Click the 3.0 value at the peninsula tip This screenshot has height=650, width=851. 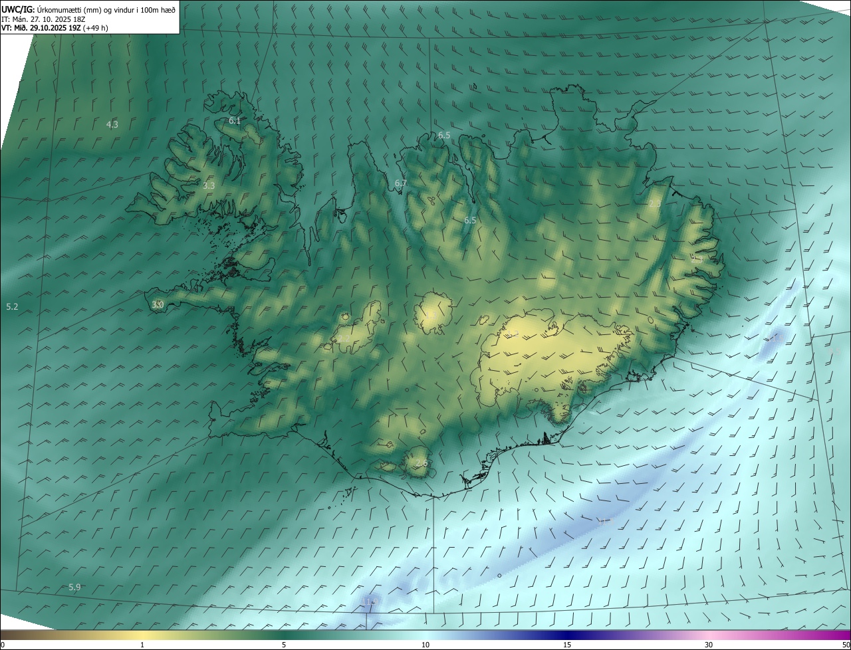point(158,304)
